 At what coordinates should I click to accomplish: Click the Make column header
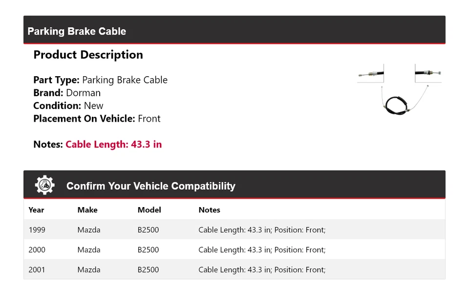[x=87, y=210]
